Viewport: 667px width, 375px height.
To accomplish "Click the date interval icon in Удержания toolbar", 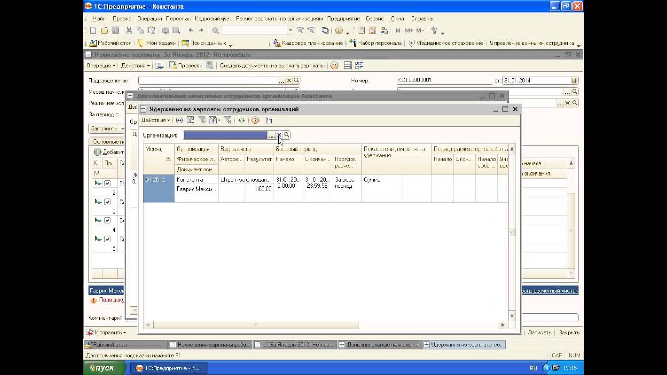I will tap(179, 120).
